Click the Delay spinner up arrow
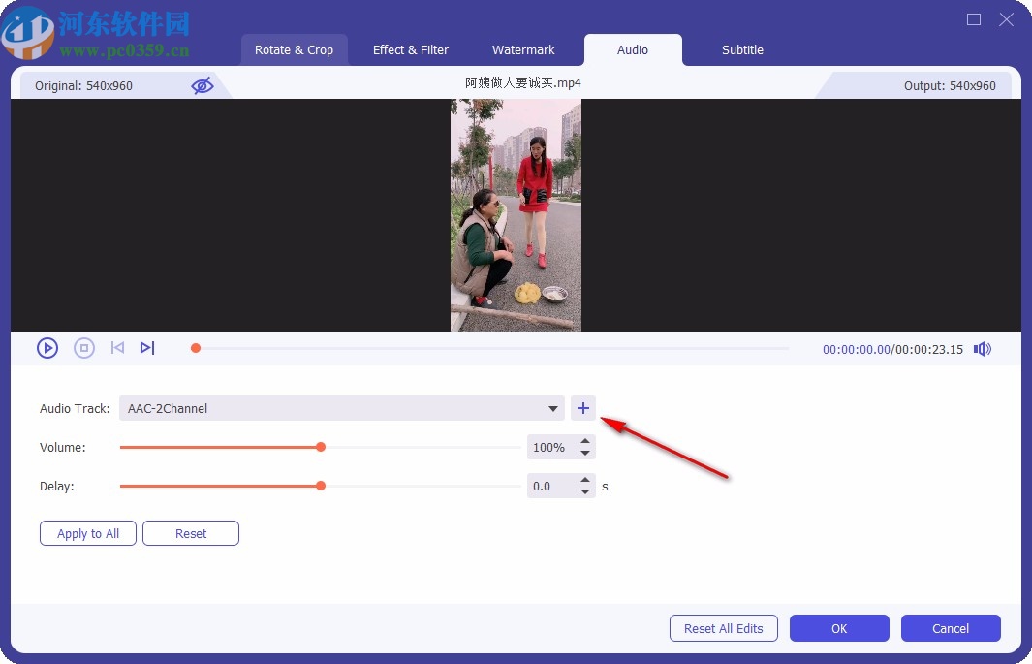 click(584, 480)
